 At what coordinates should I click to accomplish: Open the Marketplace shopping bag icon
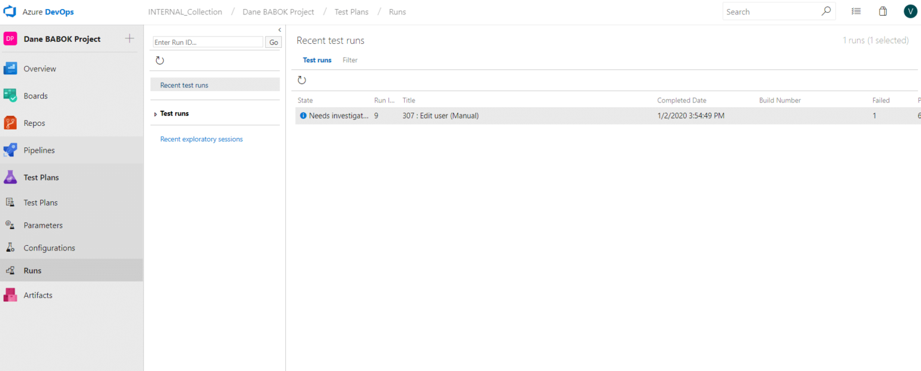(x=883, y=11)
